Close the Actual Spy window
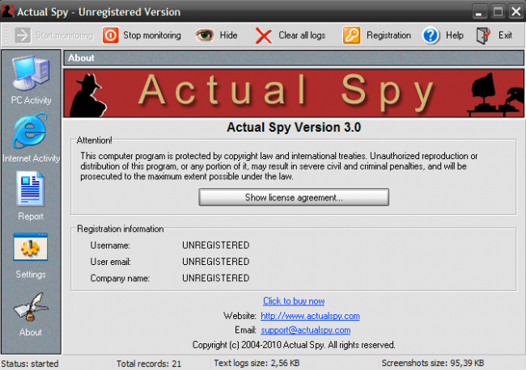526x370 pixels. [515, 12]
